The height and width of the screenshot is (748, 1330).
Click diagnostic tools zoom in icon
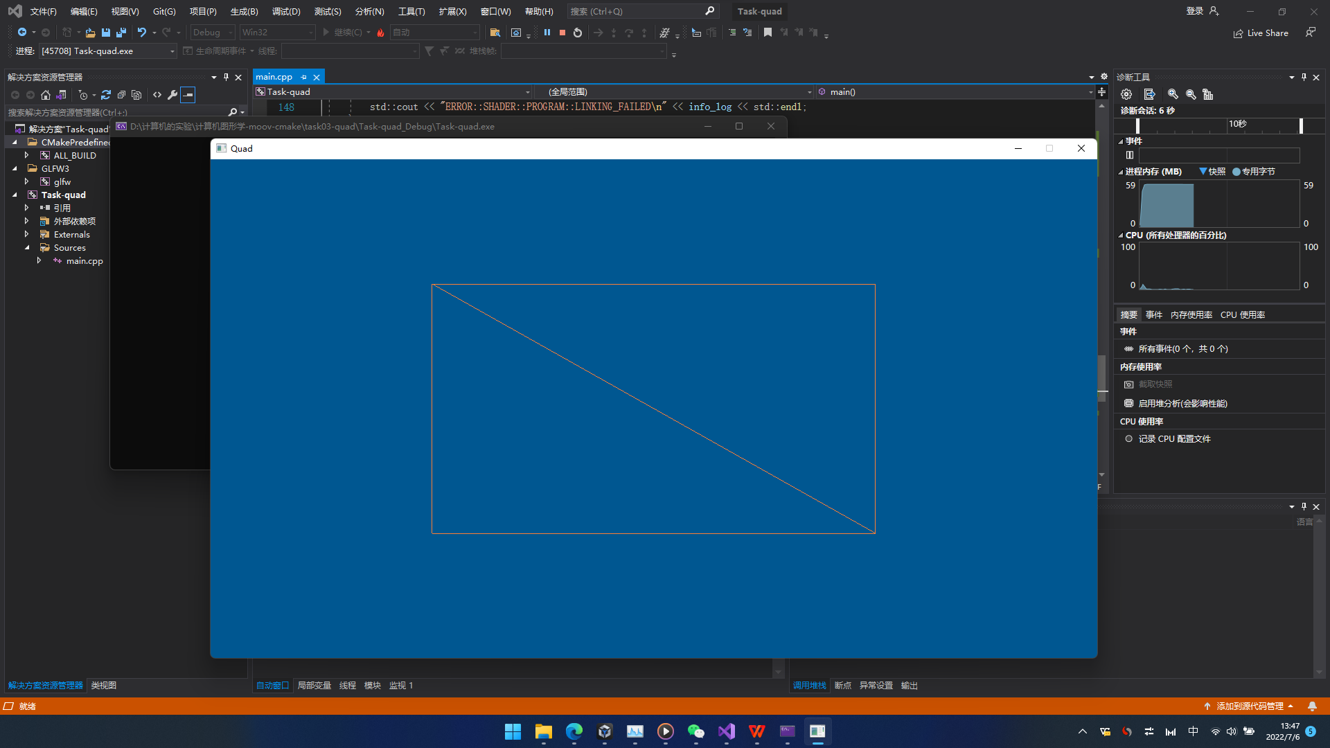pyautogui.click(x=1173, y=94)
